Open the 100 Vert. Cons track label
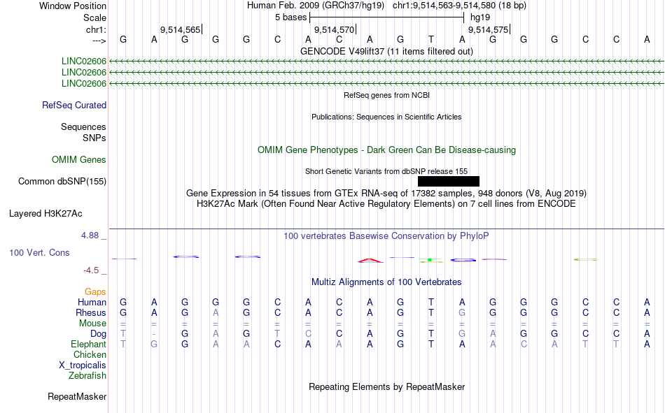 pyautogui.click(x=39, y=252)
